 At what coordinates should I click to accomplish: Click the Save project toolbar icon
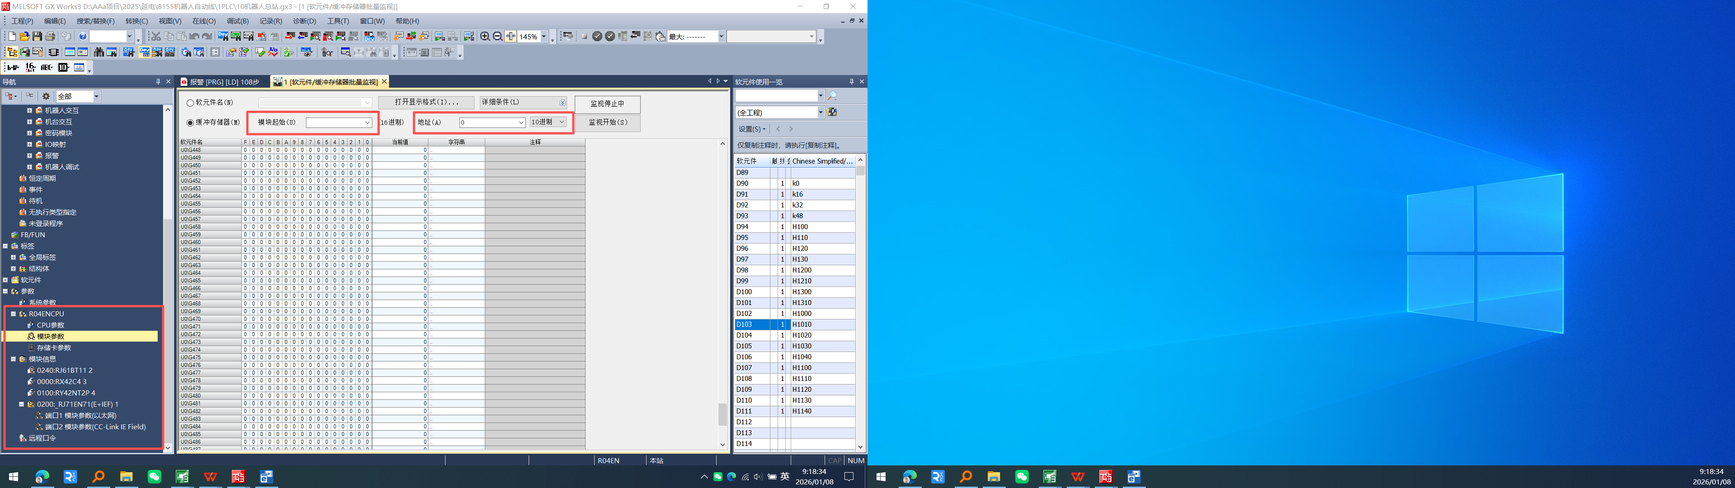point(37,37)
